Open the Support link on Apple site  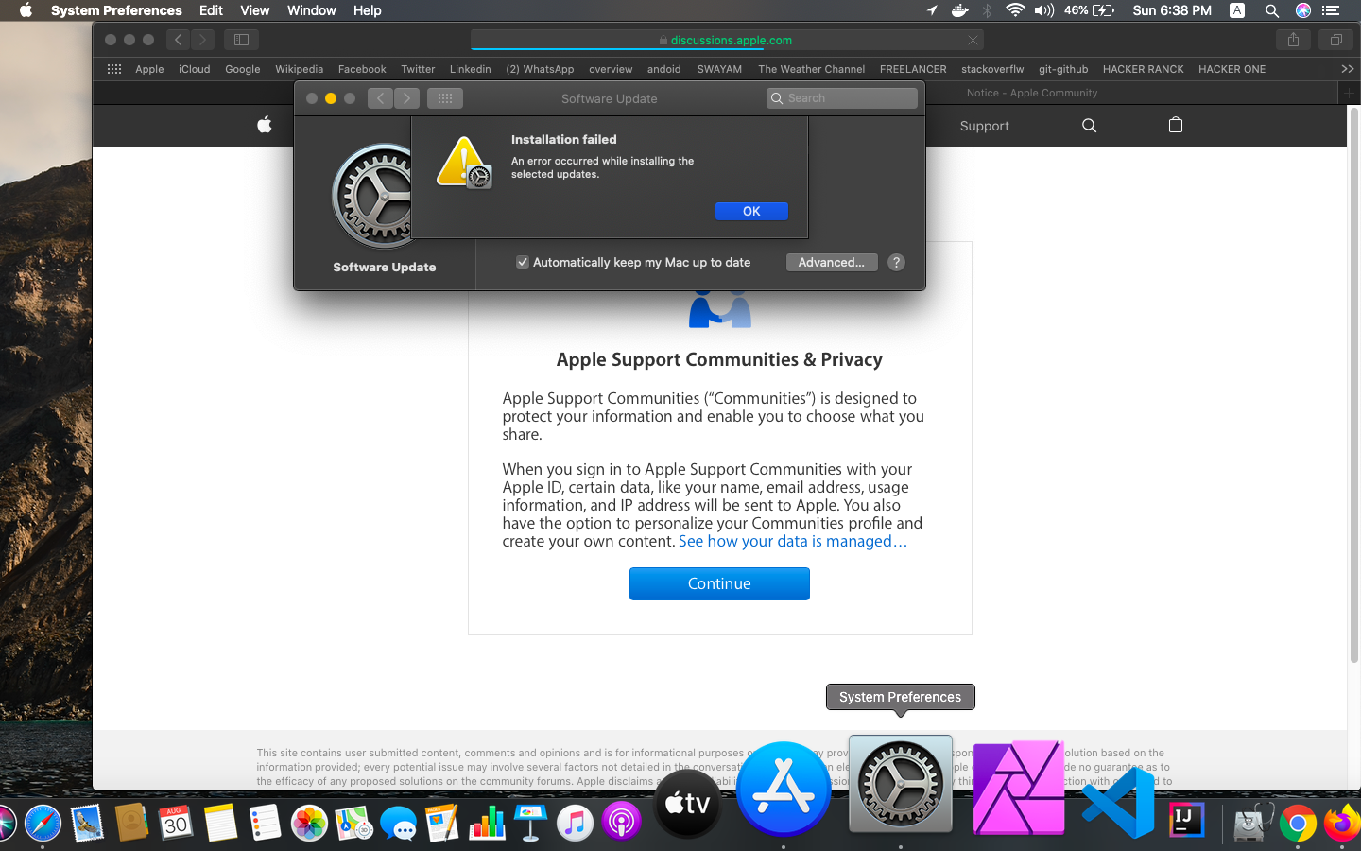(x=984, y=126)
